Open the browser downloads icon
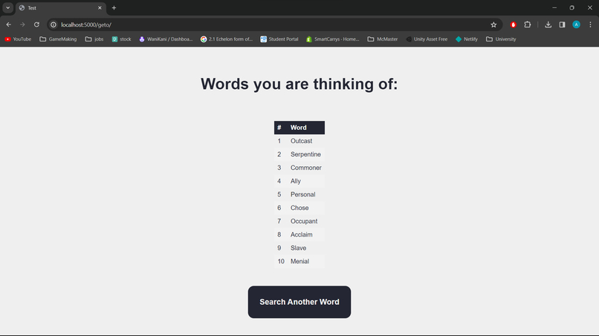This screenshot has width=599, height=336. (x=548, y=24)
